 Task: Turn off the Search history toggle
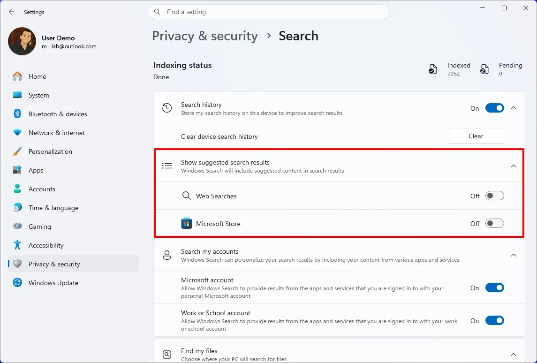click(494, 108)
